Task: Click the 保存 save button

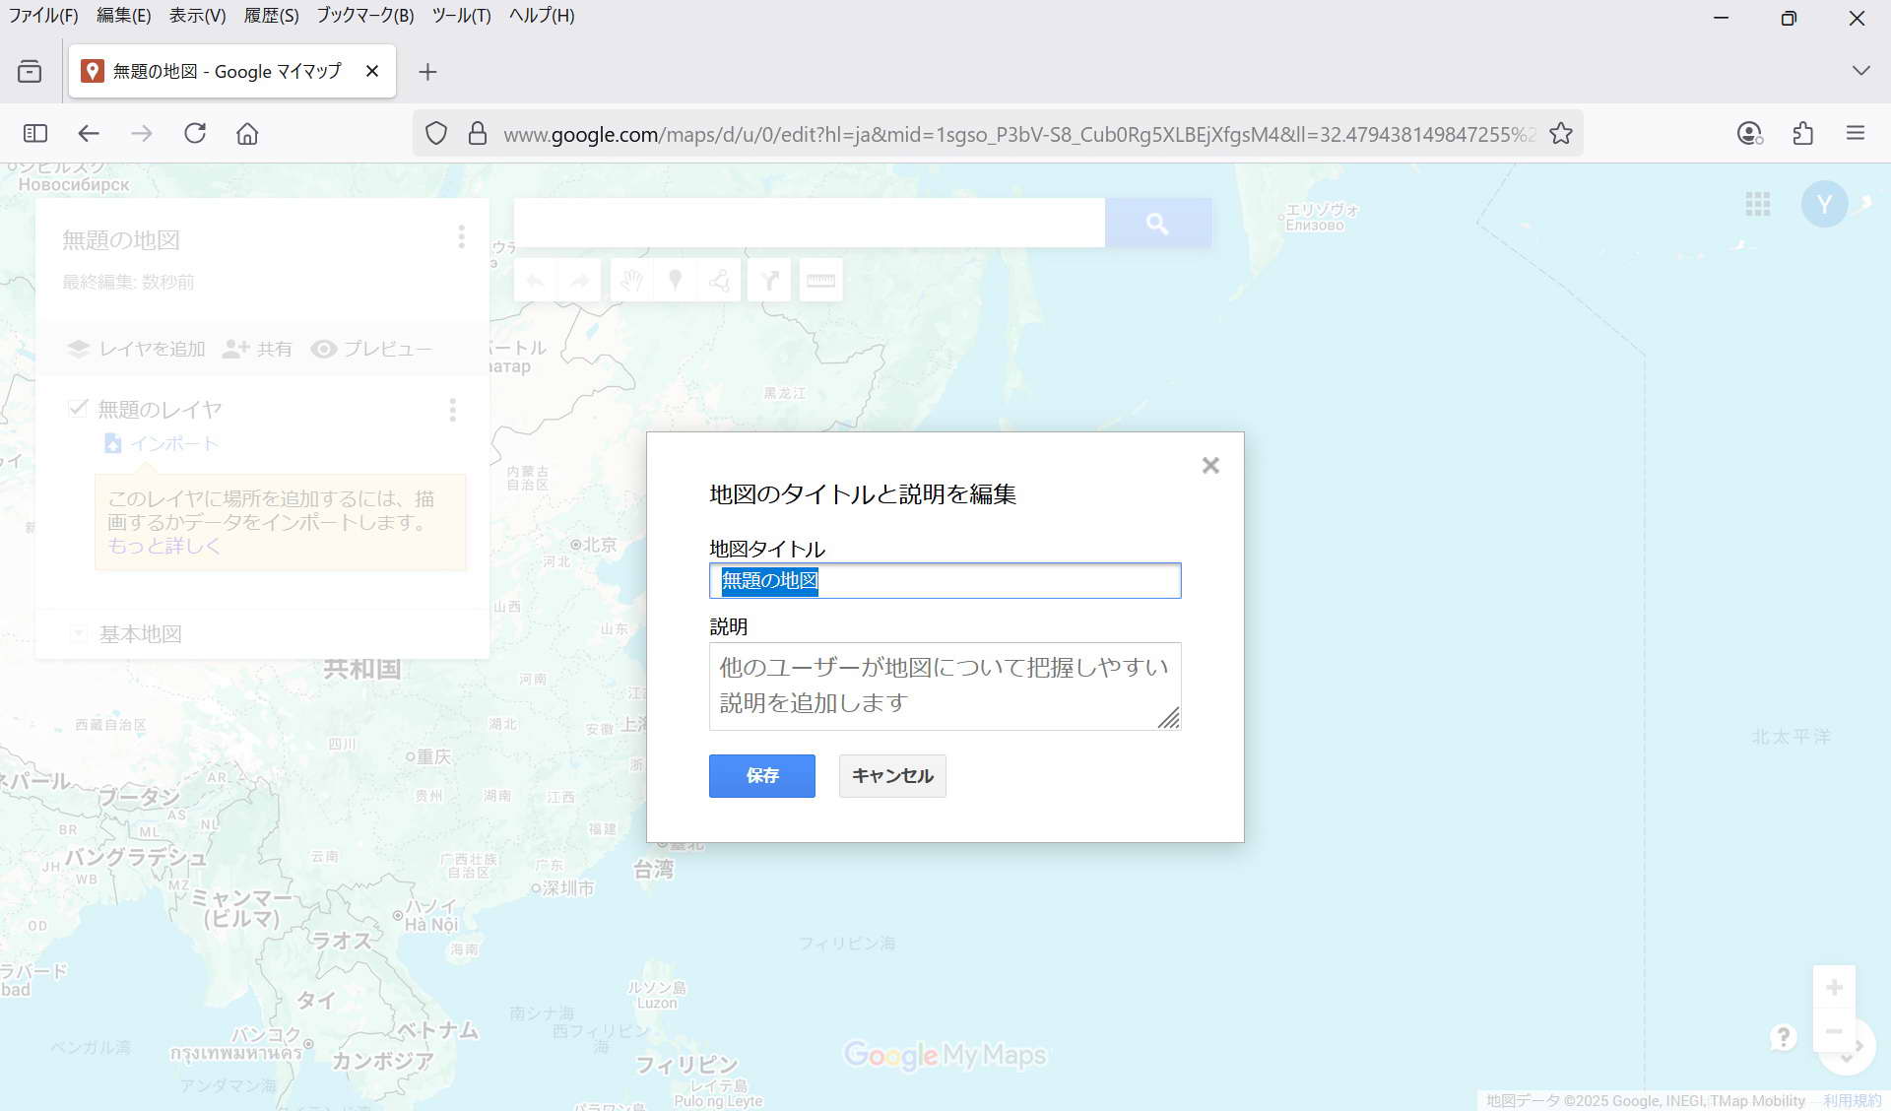Action: tap(761, 776)
